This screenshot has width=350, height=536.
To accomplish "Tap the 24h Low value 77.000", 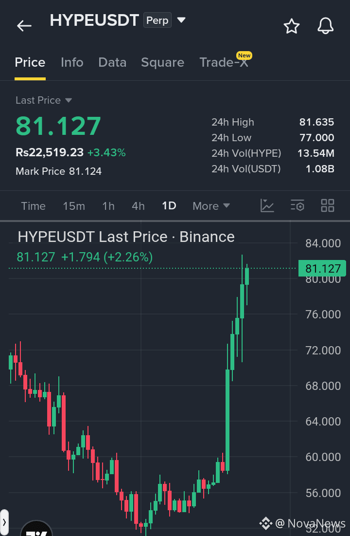I will click(x=316, y=138).
